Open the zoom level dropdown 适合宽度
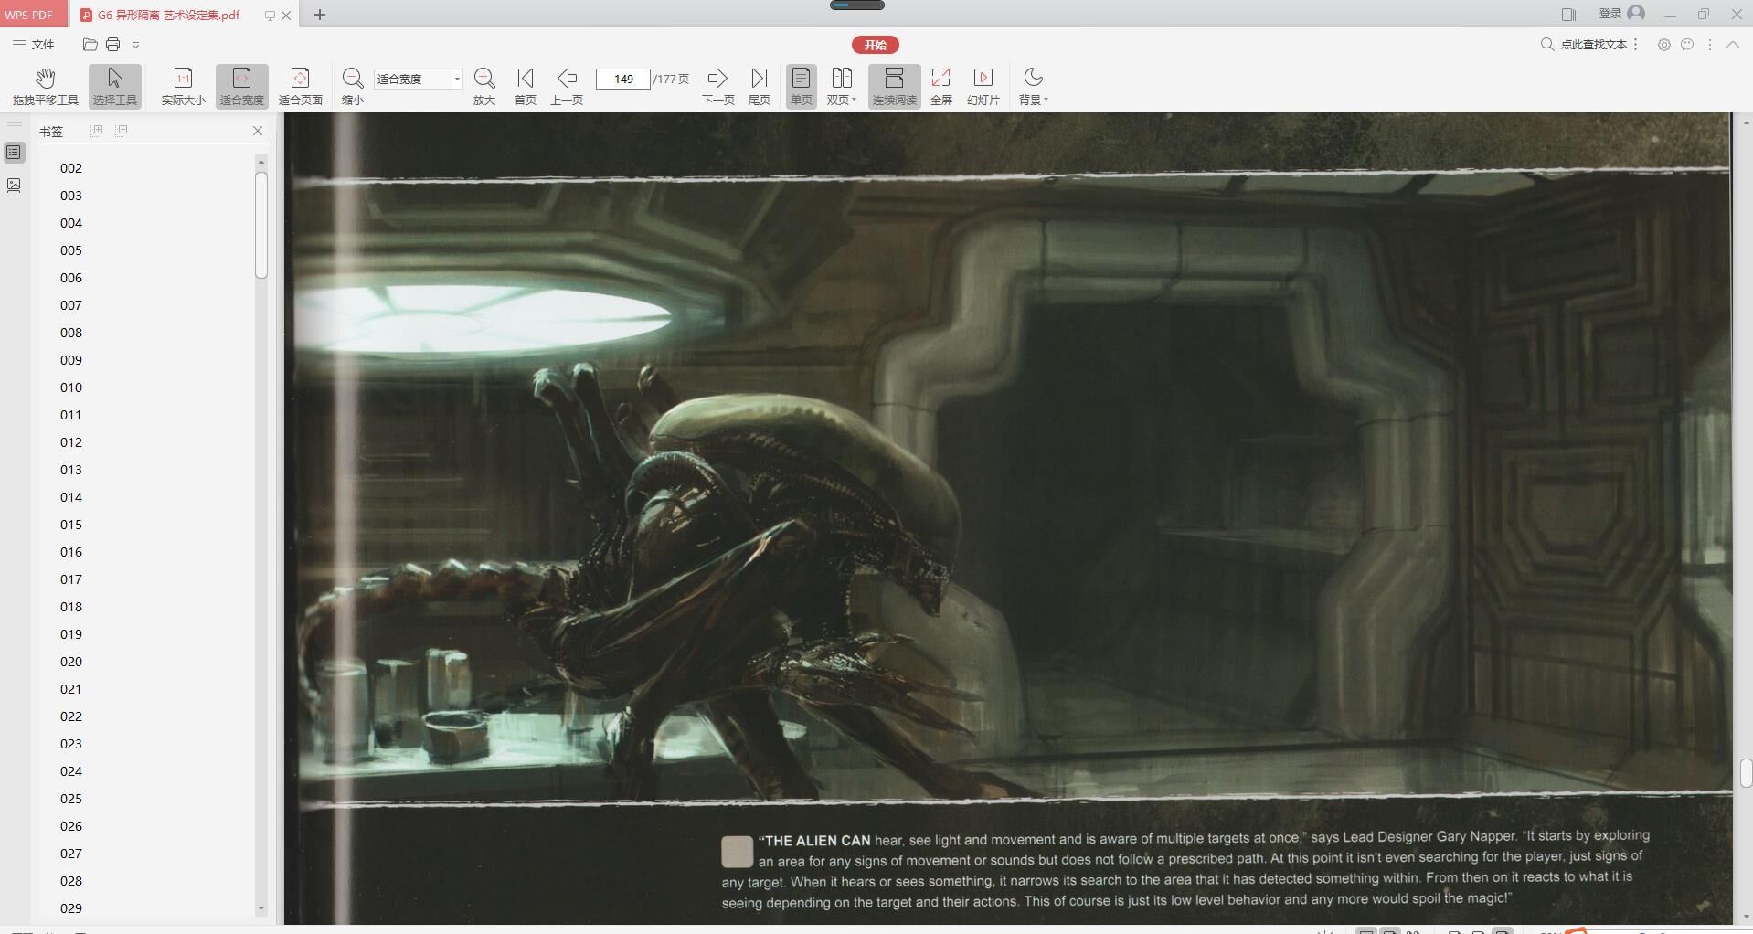This screenshot has width=1753, height=934. tap(457, 80)
